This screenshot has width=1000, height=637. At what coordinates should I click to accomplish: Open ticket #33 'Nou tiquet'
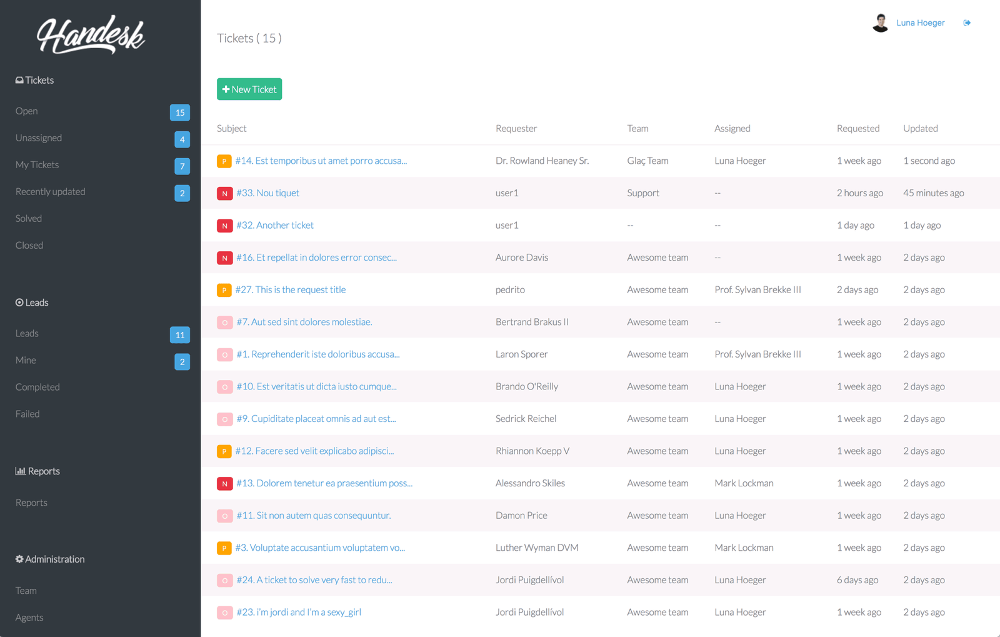coord(267,193)
